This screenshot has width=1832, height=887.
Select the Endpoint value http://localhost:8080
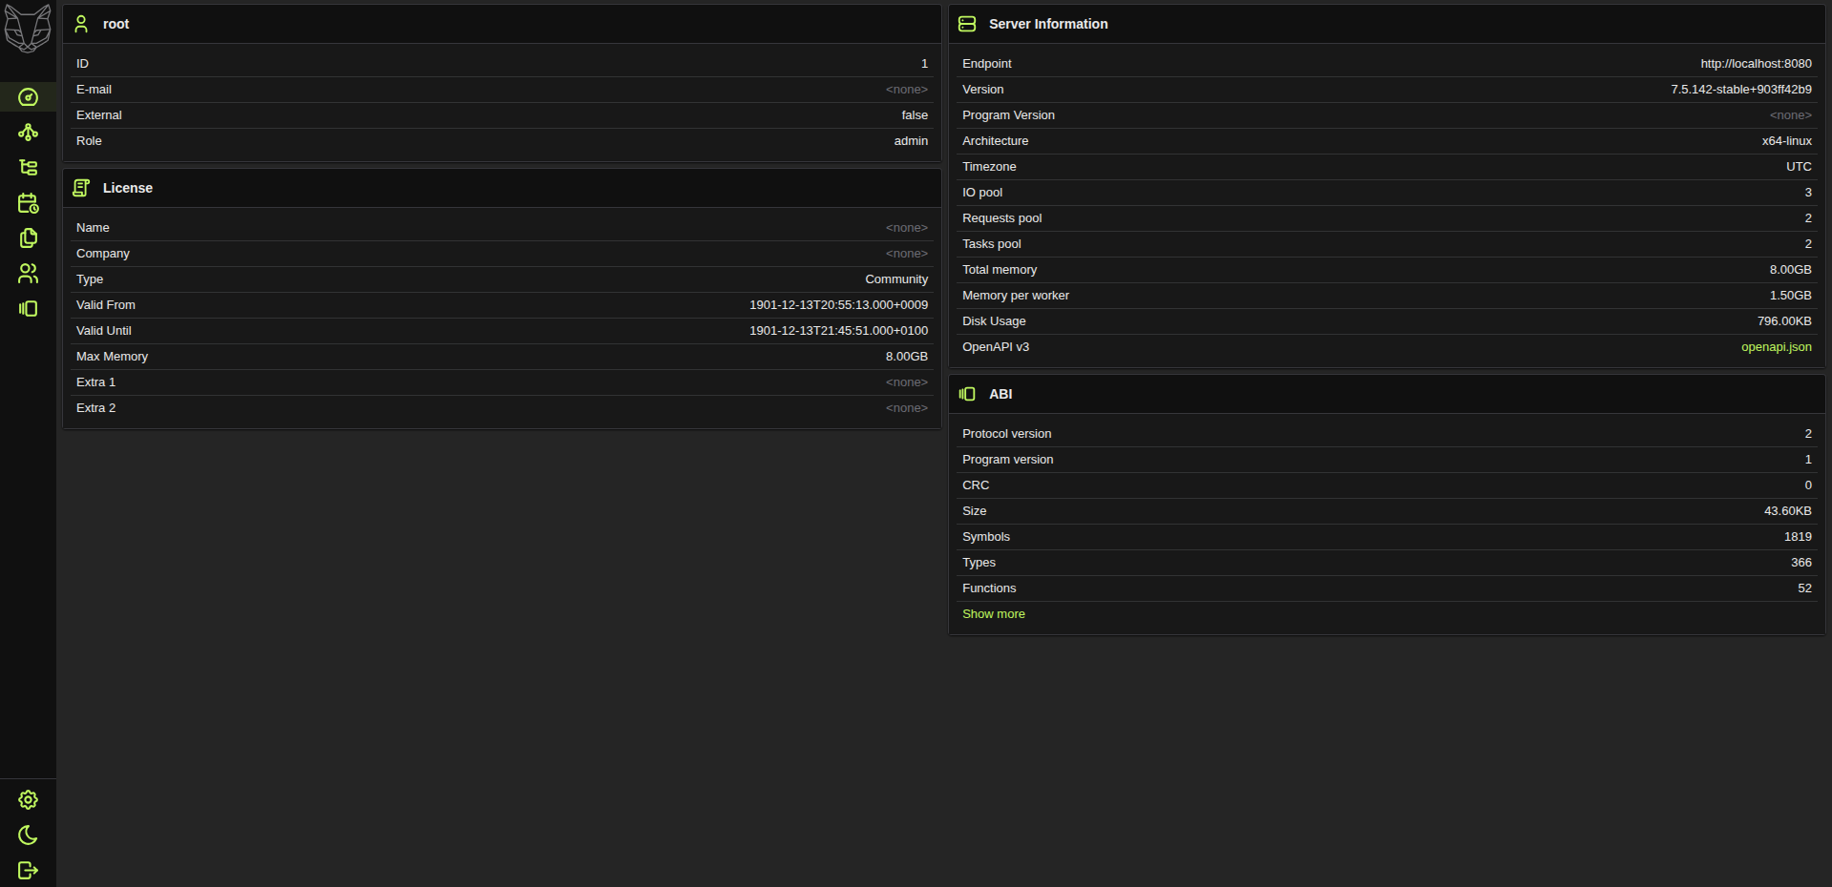tap(1756, 64)
